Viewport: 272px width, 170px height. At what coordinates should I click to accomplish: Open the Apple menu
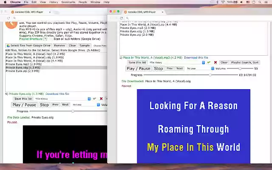(x=5, y=2)
